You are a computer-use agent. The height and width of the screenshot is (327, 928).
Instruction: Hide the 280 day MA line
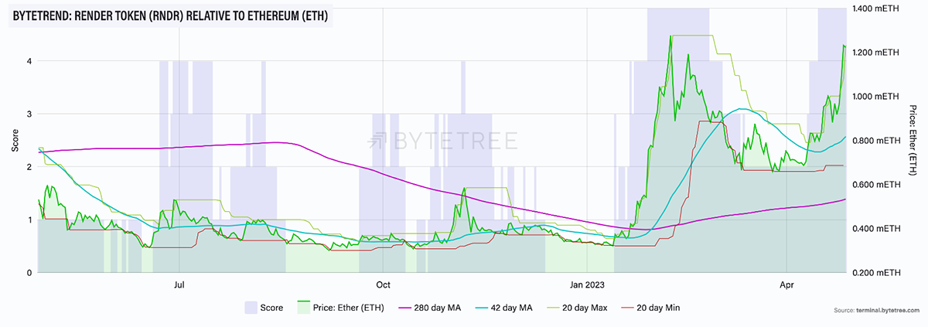[430, 308]
